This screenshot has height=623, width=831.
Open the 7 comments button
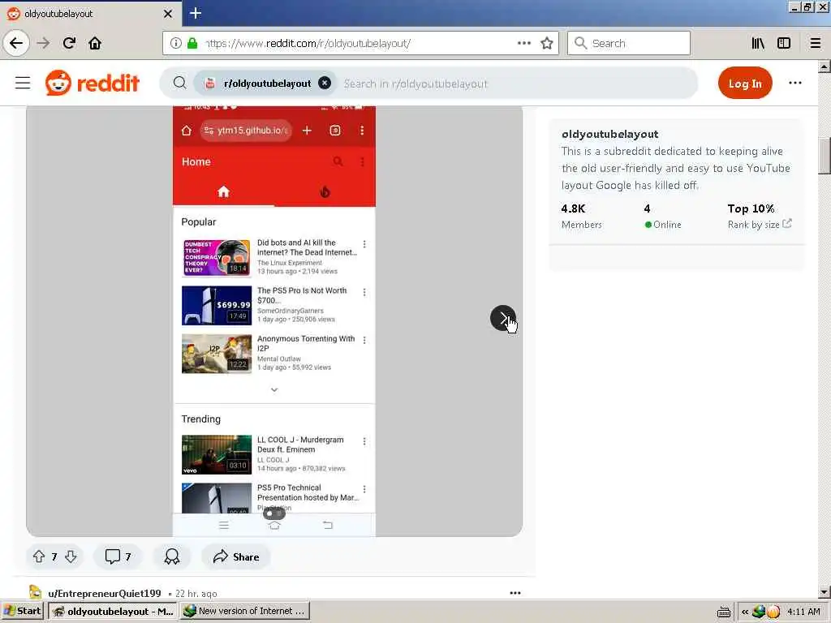coord(118,556)
